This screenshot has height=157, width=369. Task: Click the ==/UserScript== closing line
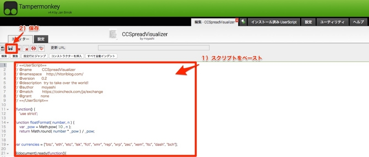tap(31, 101)
